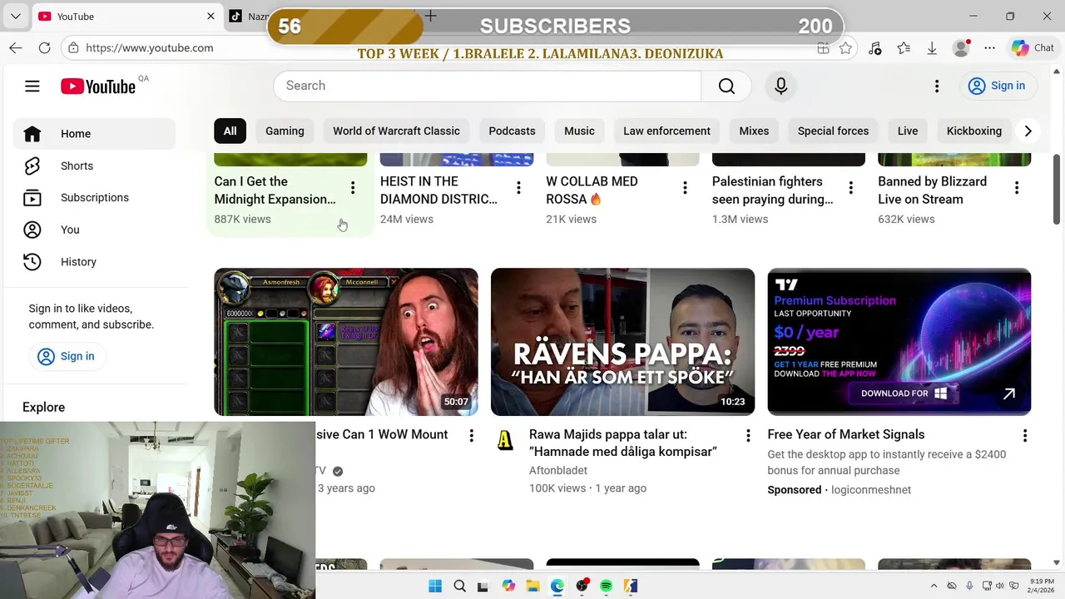The image size is (1065, 599).
Task: Open options for W COLLAB MED ROSSA video
Action: [685, 189]
